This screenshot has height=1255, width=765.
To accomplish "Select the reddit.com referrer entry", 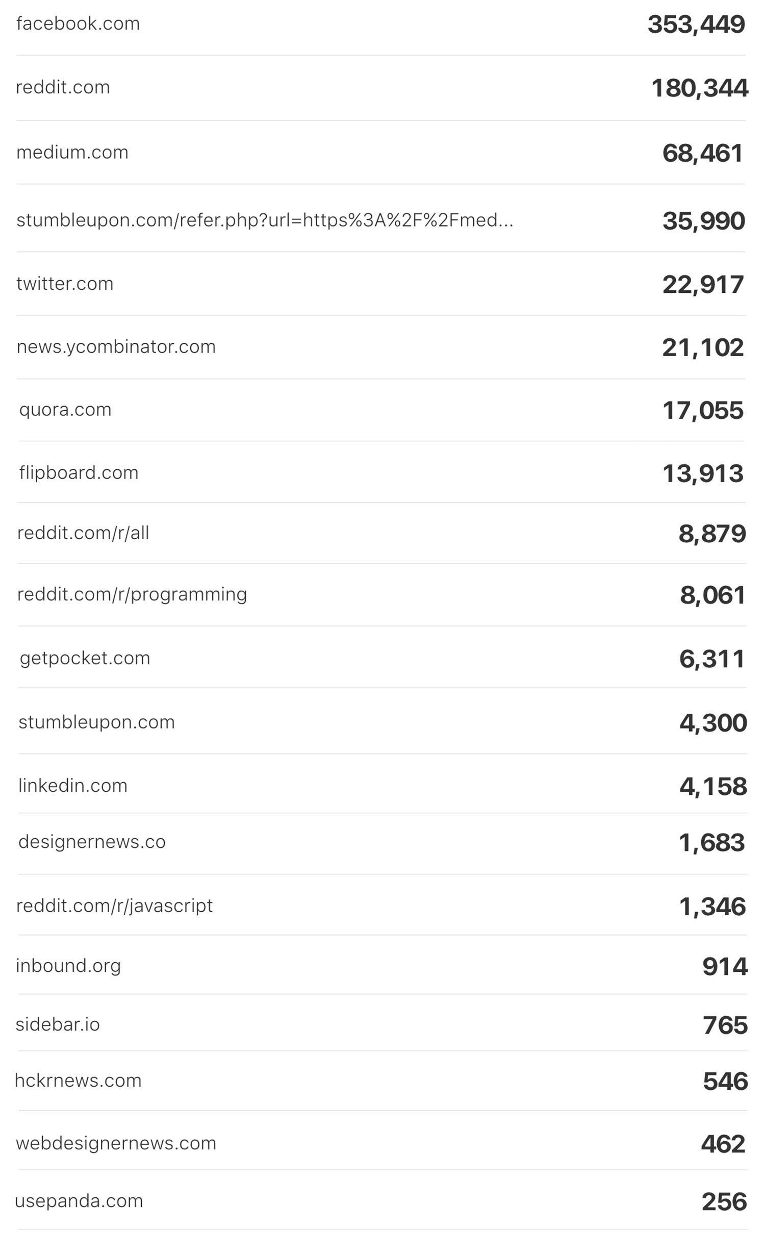I will pyautogui.click(x=380, y=88).
